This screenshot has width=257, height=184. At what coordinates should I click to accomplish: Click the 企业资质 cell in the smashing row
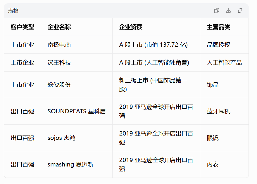pyautogui.click(x=156, y=164)
